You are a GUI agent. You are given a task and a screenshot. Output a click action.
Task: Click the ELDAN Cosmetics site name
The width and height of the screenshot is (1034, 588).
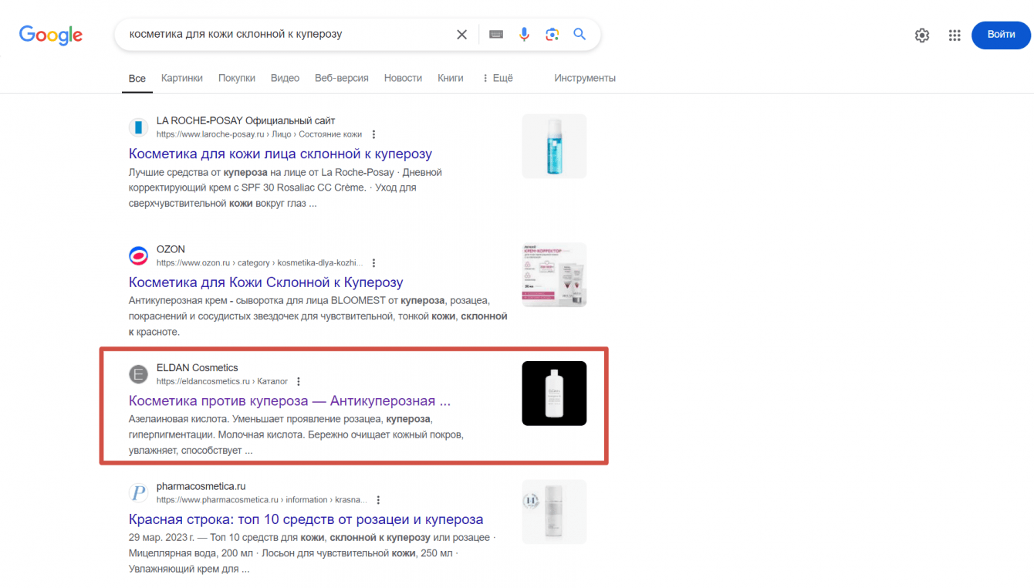[198, 368]
